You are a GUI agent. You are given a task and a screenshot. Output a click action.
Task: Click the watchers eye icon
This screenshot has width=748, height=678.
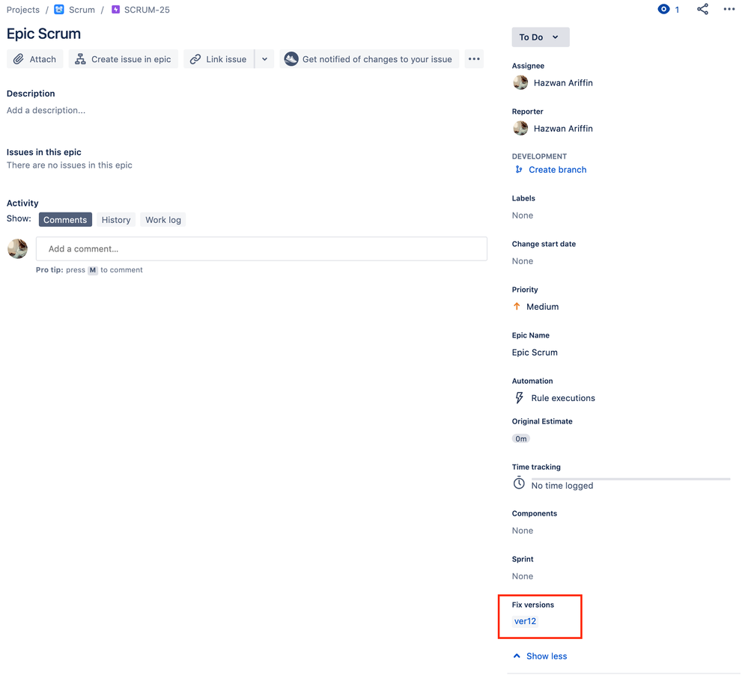(x=662, y=10)
